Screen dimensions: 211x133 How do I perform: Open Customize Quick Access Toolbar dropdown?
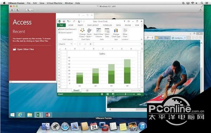click(84, 21)
